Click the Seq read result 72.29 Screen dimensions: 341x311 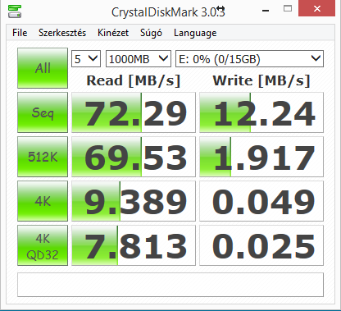(x=134, y=112)
